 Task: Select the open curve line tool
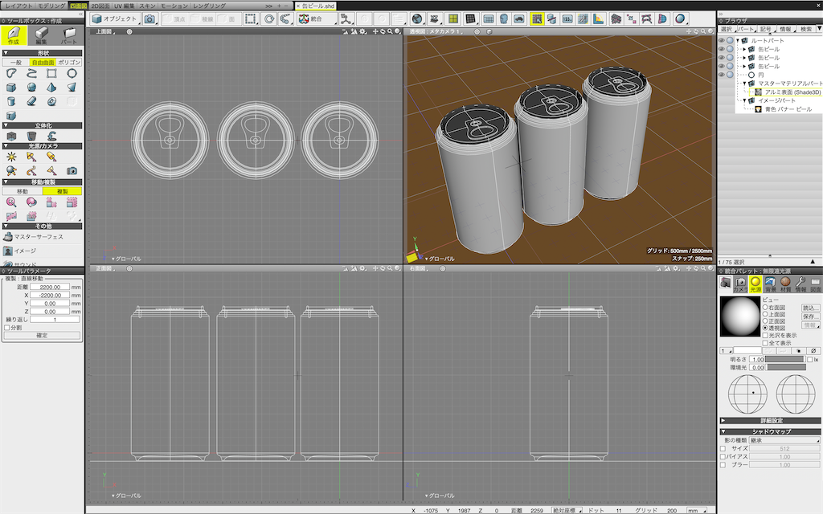[31, 73]
